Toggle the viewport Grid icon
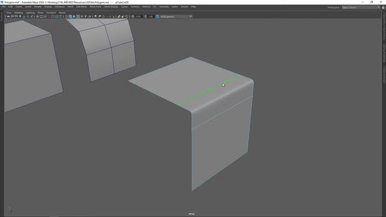The image size is (386, 217). pos(37,16)
